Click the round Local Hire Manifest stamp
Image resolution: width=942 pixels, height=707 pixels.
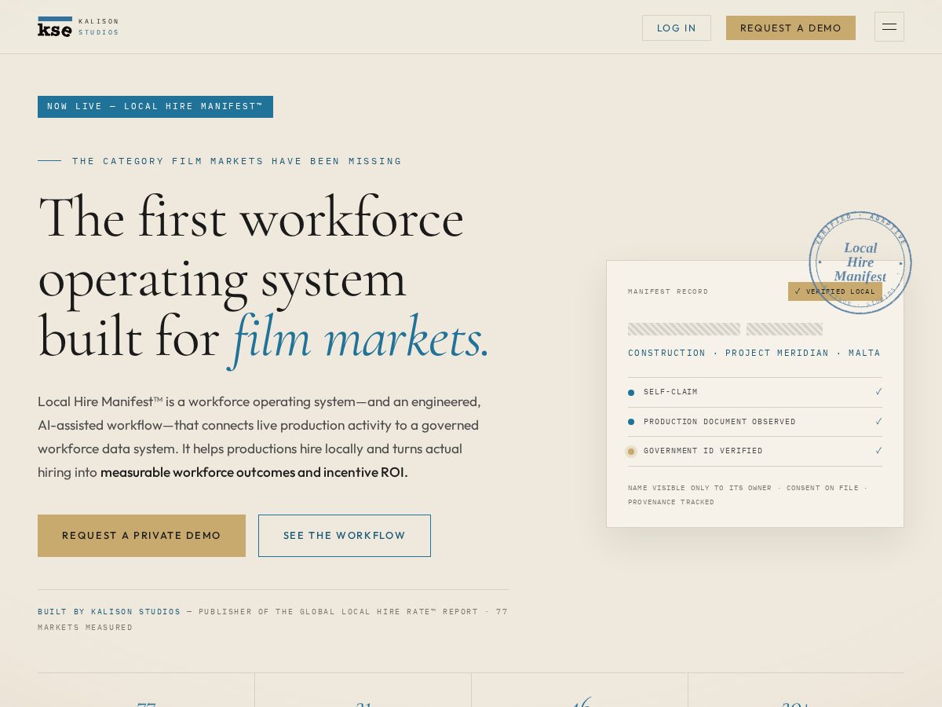[860, 262]
